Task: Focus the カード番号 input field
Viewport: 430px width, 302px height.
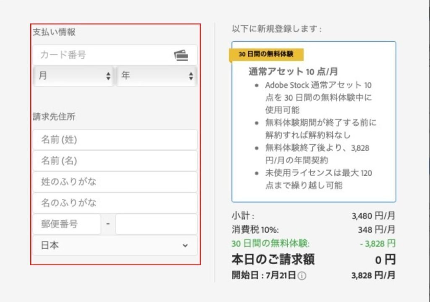Action: tap(105, 55)
